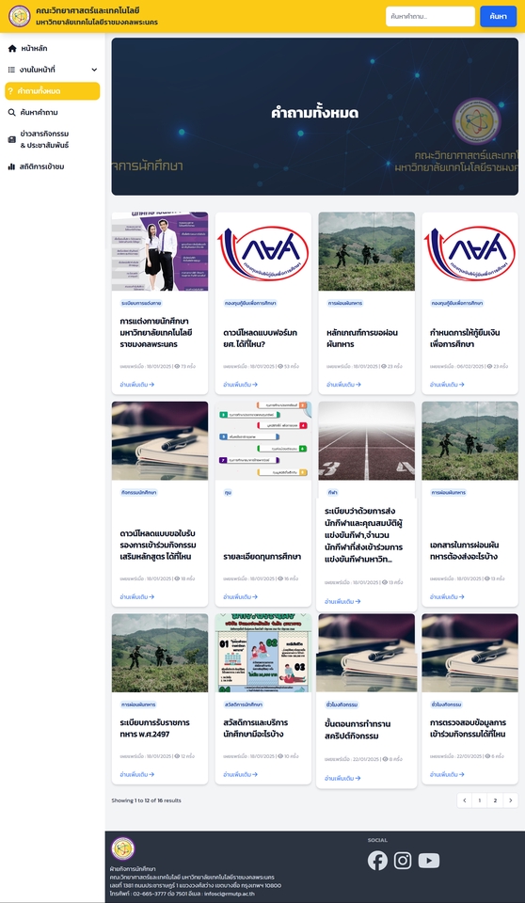The width and height of the screenshot is (525, 903).
Task: Click the ค้นหาคำถาม search input field
Action: click(430, 16)
